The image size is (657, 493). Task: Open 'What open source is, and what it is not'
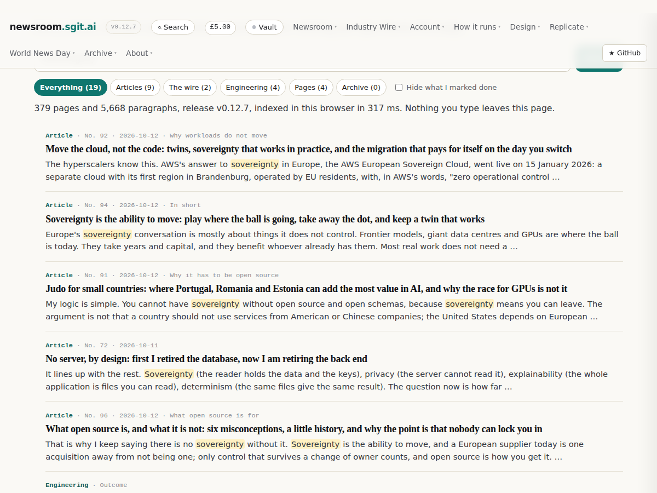(x=294, y=429)
